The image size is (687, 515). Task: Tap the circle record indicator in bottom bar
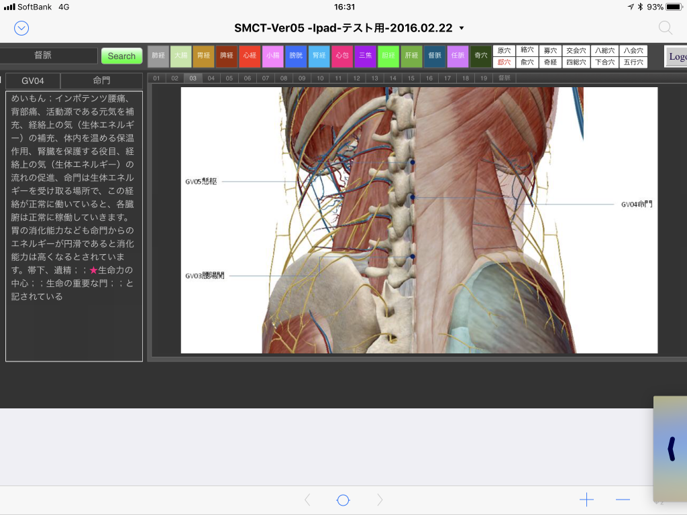coord(343,500)
